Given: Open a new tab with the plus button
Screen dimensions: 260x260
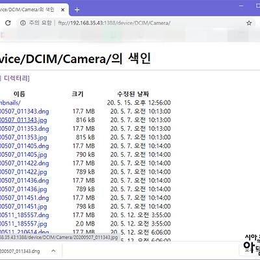Looking at the screenshot, I should coord(77,10).
